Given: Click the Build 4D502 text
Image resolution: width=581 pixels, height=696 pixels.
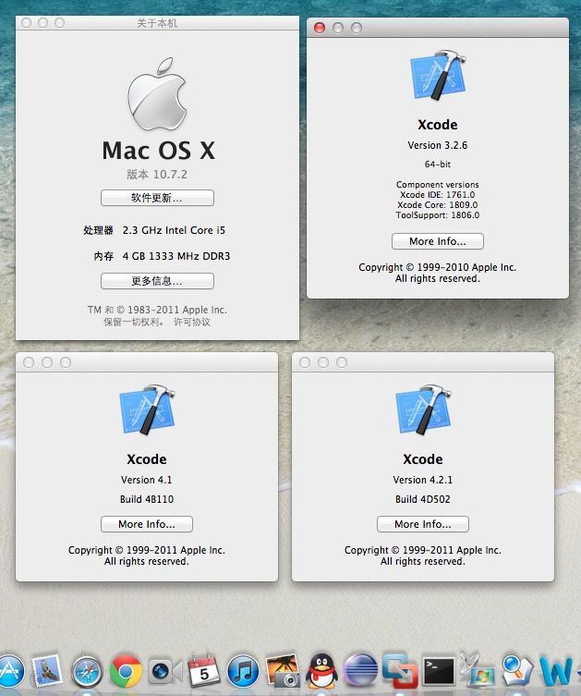Looking at the screenshot, I should [x=423, y=499].
